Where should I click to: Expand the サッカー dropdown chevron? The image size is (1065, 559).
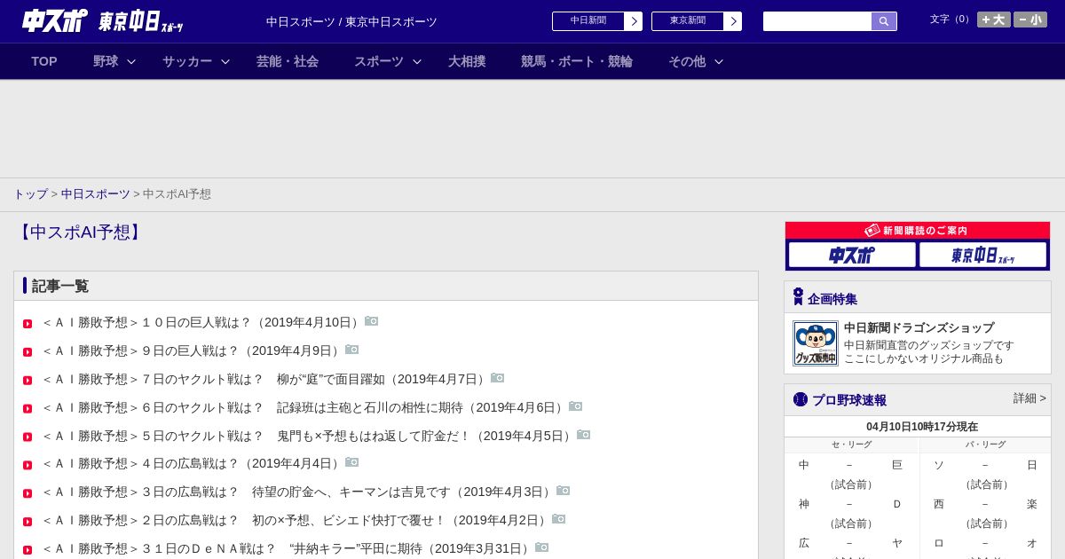[225, 61]
